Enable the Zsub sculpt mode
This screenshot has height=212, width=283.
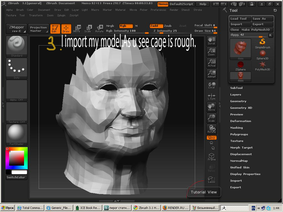[168, 26]
